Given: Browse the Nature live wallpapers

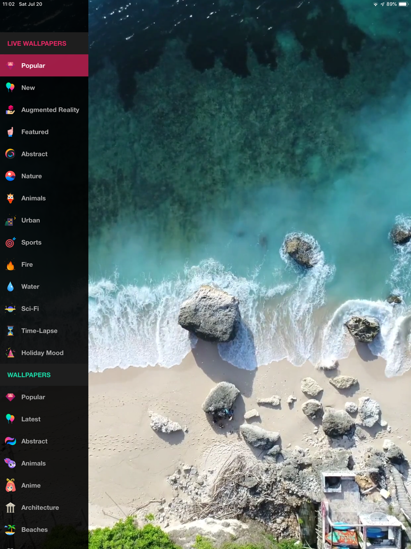Looking at the screenshot, I should 44,176.
